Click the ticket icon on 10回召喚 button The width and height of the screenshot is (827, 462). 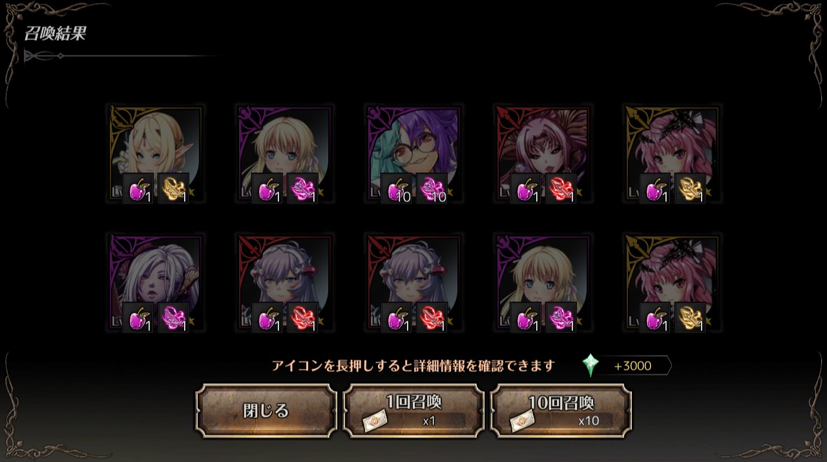pos(522,421)
